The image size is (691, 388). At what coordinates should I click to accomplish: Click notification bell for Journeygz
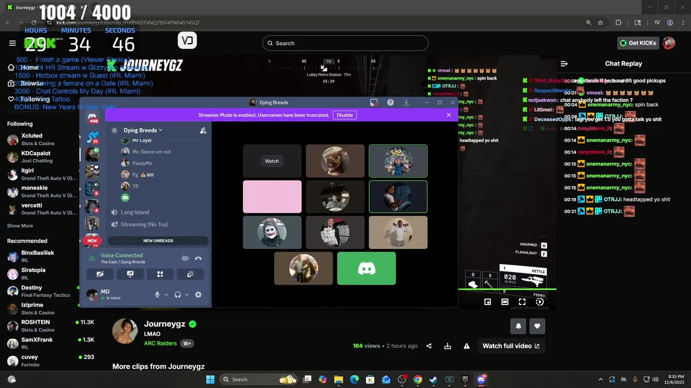pyautogui.click(x=519, y=326)
